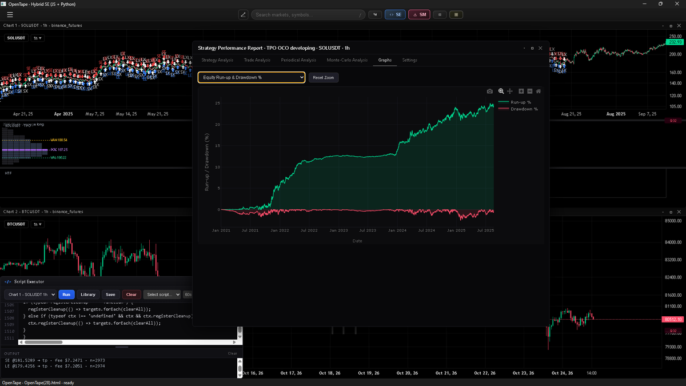Viewport: 686px width, 386px height.
Task: Download plot image with the camera icon
Action: click(x=490, y=91)
